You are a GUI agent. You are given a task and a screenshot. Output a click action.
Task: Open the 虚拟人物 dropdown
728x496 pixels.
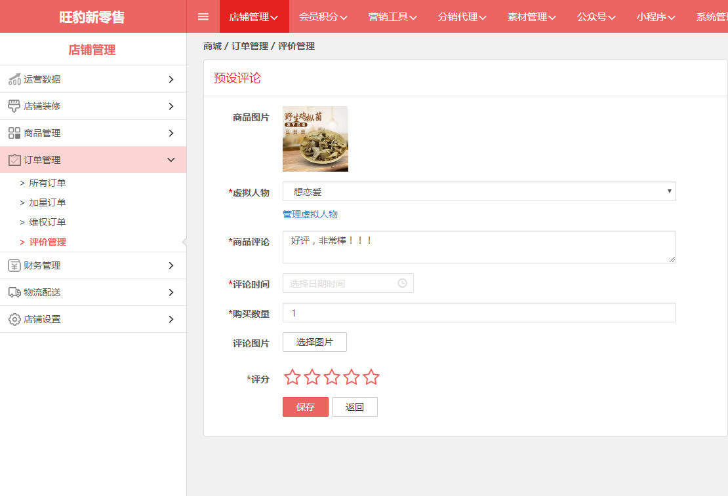(x=479, y=191)
